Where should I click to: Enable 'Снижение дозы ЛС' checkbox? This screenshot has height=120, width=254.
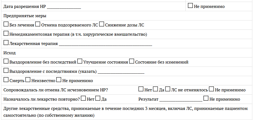(102, 24)
